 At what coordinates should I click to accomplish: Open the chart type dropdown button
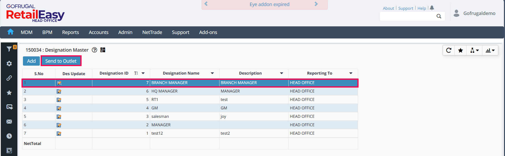point(490,50)
